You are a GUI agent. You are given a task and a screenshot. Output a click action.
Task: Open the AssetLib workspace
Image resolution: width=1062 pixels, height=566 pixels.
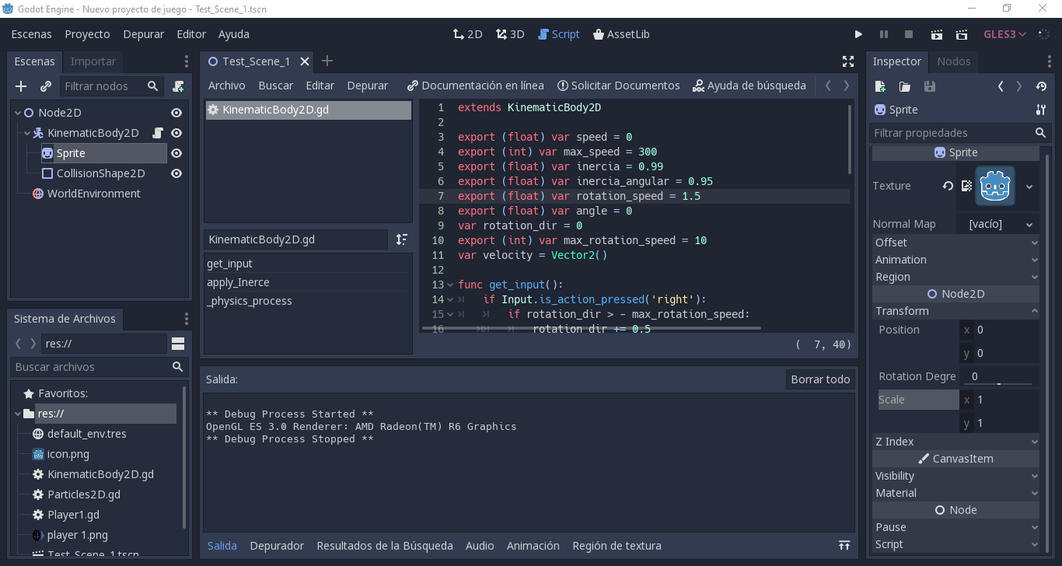620,34
